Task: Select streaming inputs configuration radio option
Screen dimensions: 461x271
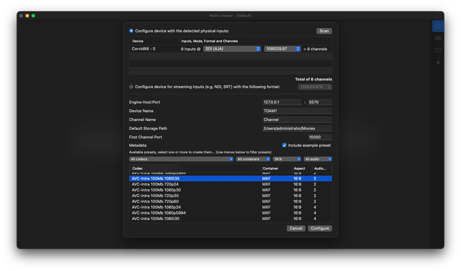Action: click(x=131, y=87)
